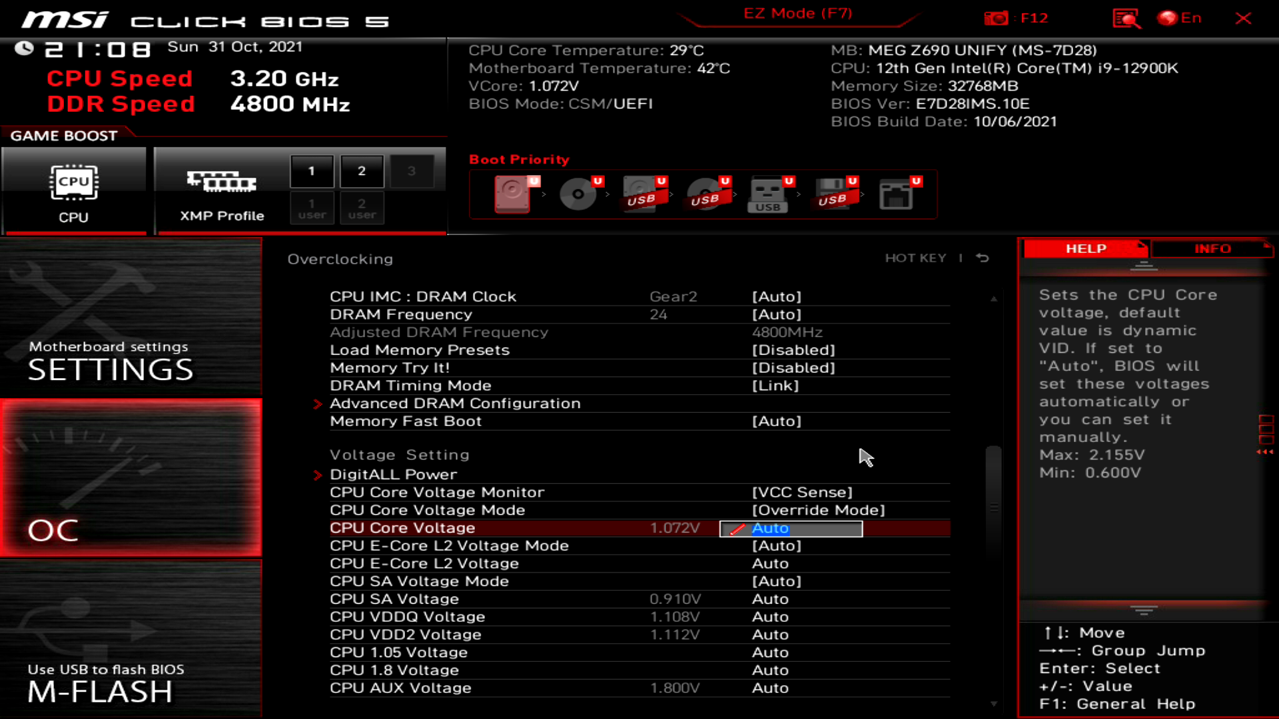Click the clock icon beside the time
This screenshot has width=1279, height=719.
click(x=25, y=49)
